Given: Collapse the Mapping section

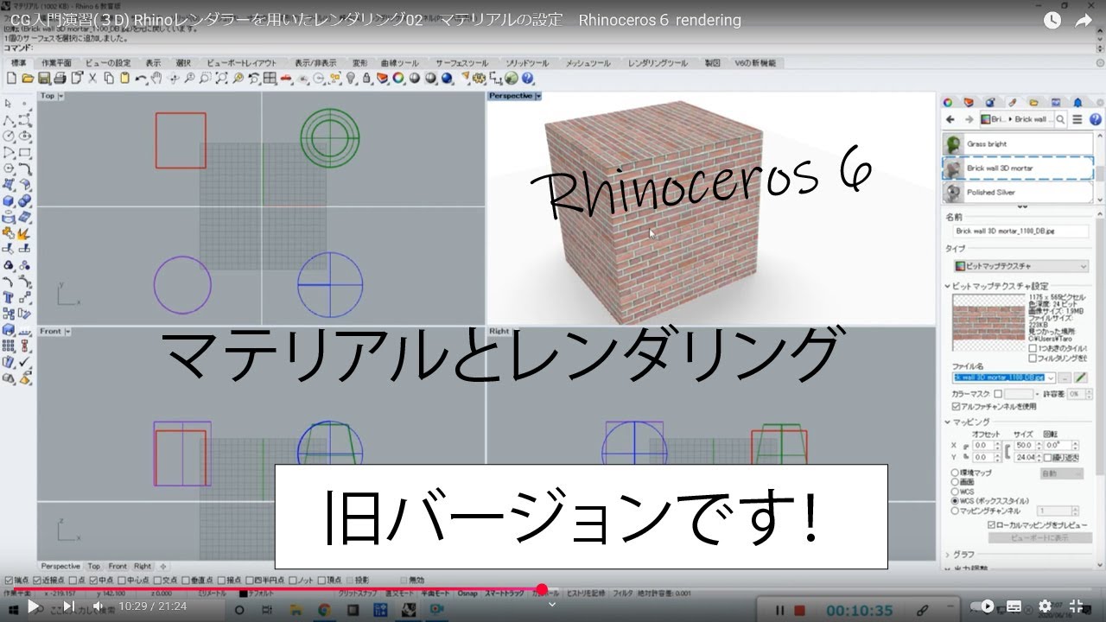Looking at the screenshot, I should [948, 422].
